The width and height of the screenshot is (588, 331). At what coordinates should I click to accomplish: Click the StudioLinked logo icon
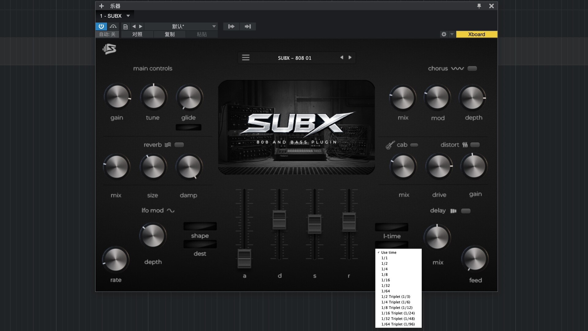click(x=109, y=49)
